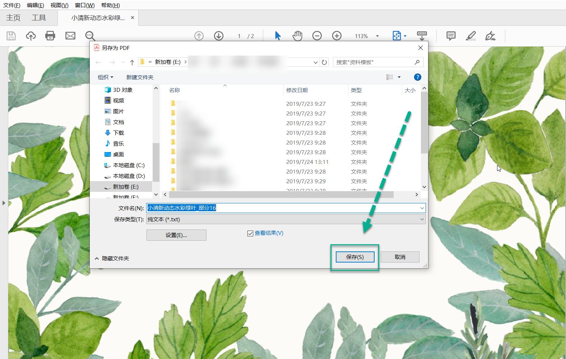566x359 pixels.
Task: Click the Zoom out minus icon
Action: coord(317,36)
